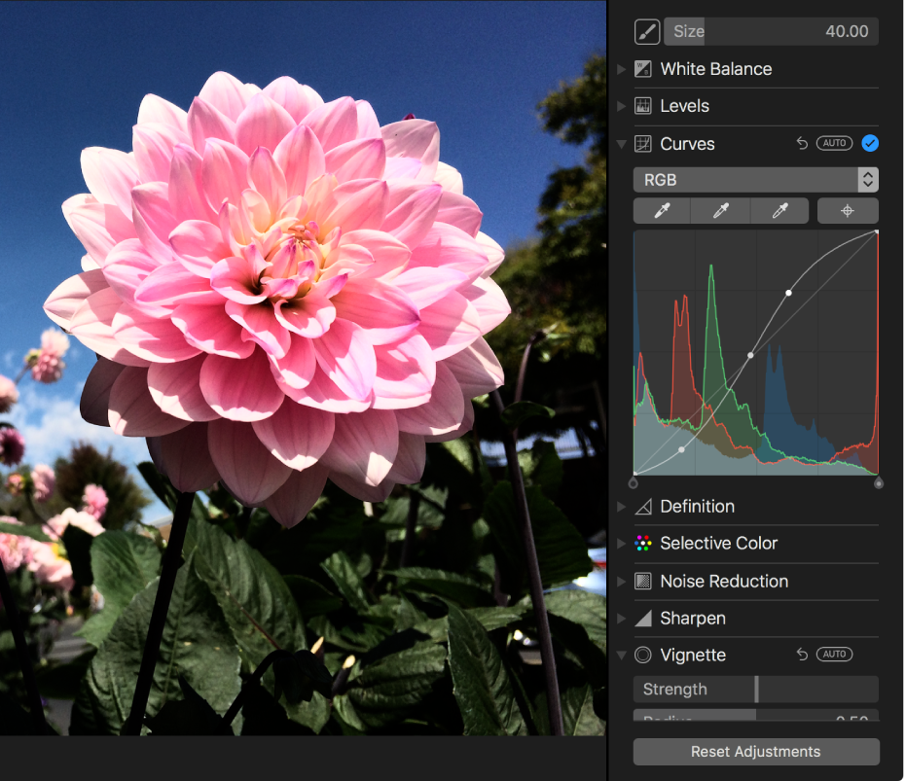
Task: Click the undo arrow next to Vignette
Action: click(x=802, y=655)
